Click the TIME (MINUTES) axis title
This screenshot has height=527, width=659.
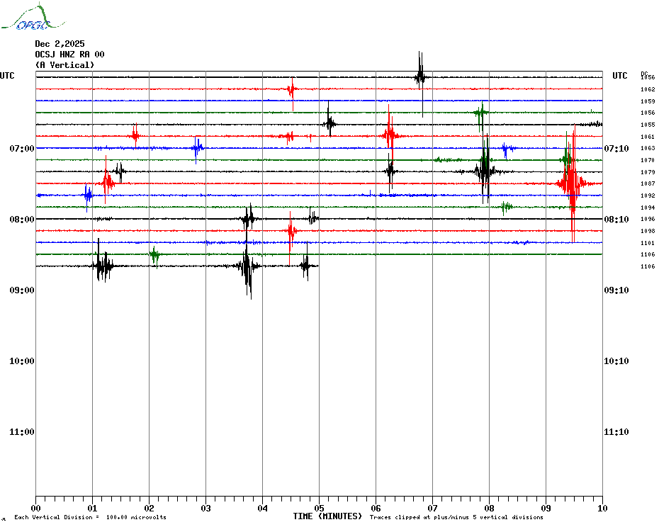[327, 516]
